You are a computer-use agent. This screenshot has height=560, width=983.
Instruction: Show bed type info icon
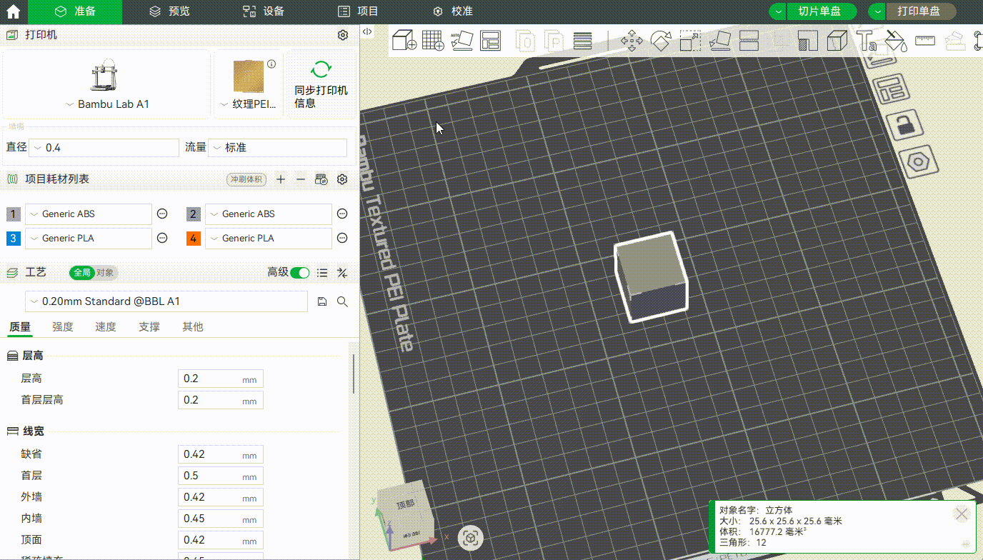pyautogui.click(x=271, y=64)
